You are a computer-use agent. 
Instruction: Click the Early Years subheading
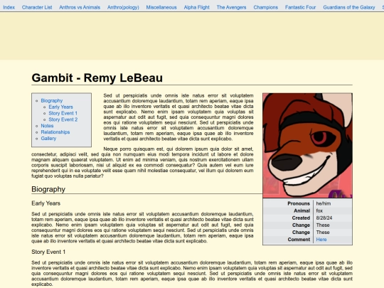click(46, 203)
